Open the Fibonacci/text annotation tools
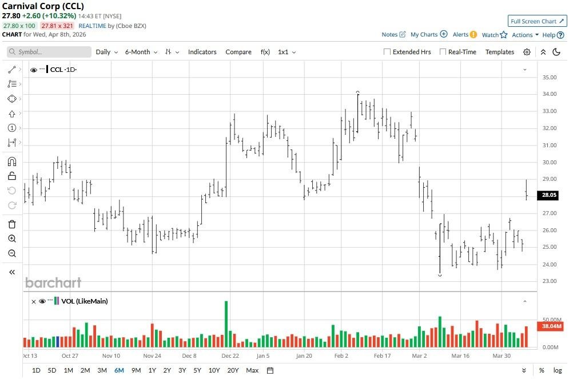This screenshot has height=380, width=569. coord(12,84)
